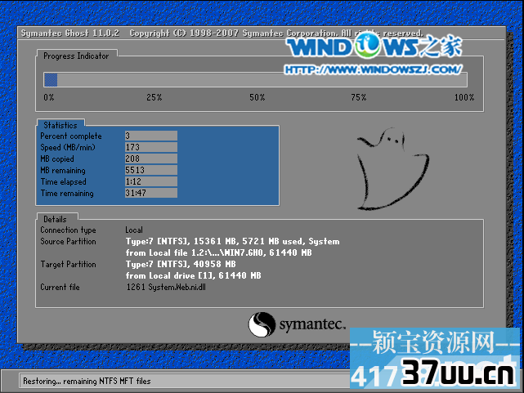Viewport: 524px width, 393px height.
Task: Click the Local connection value
Action: [x=134, y=230]
